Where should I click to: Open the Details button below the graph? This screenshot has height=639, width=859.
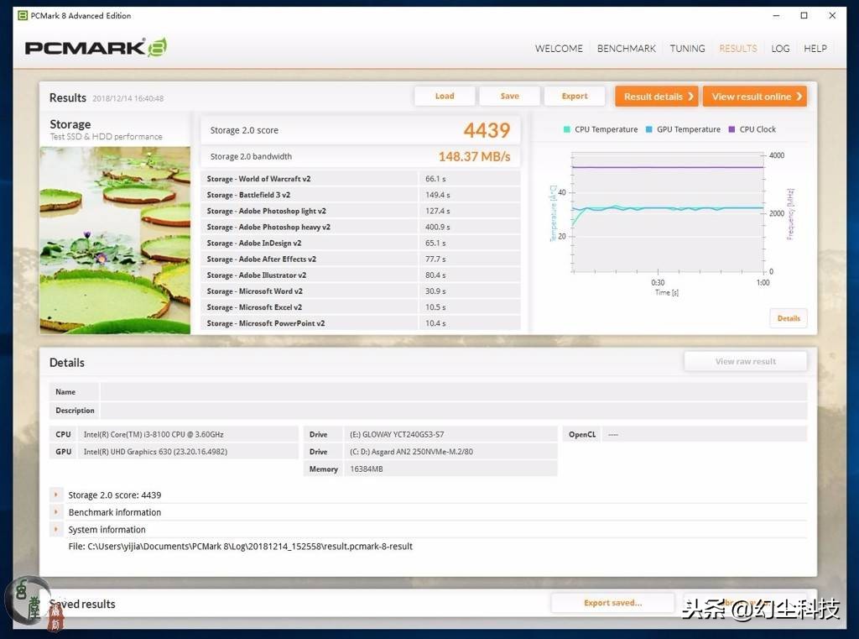[x=788, y=318]
